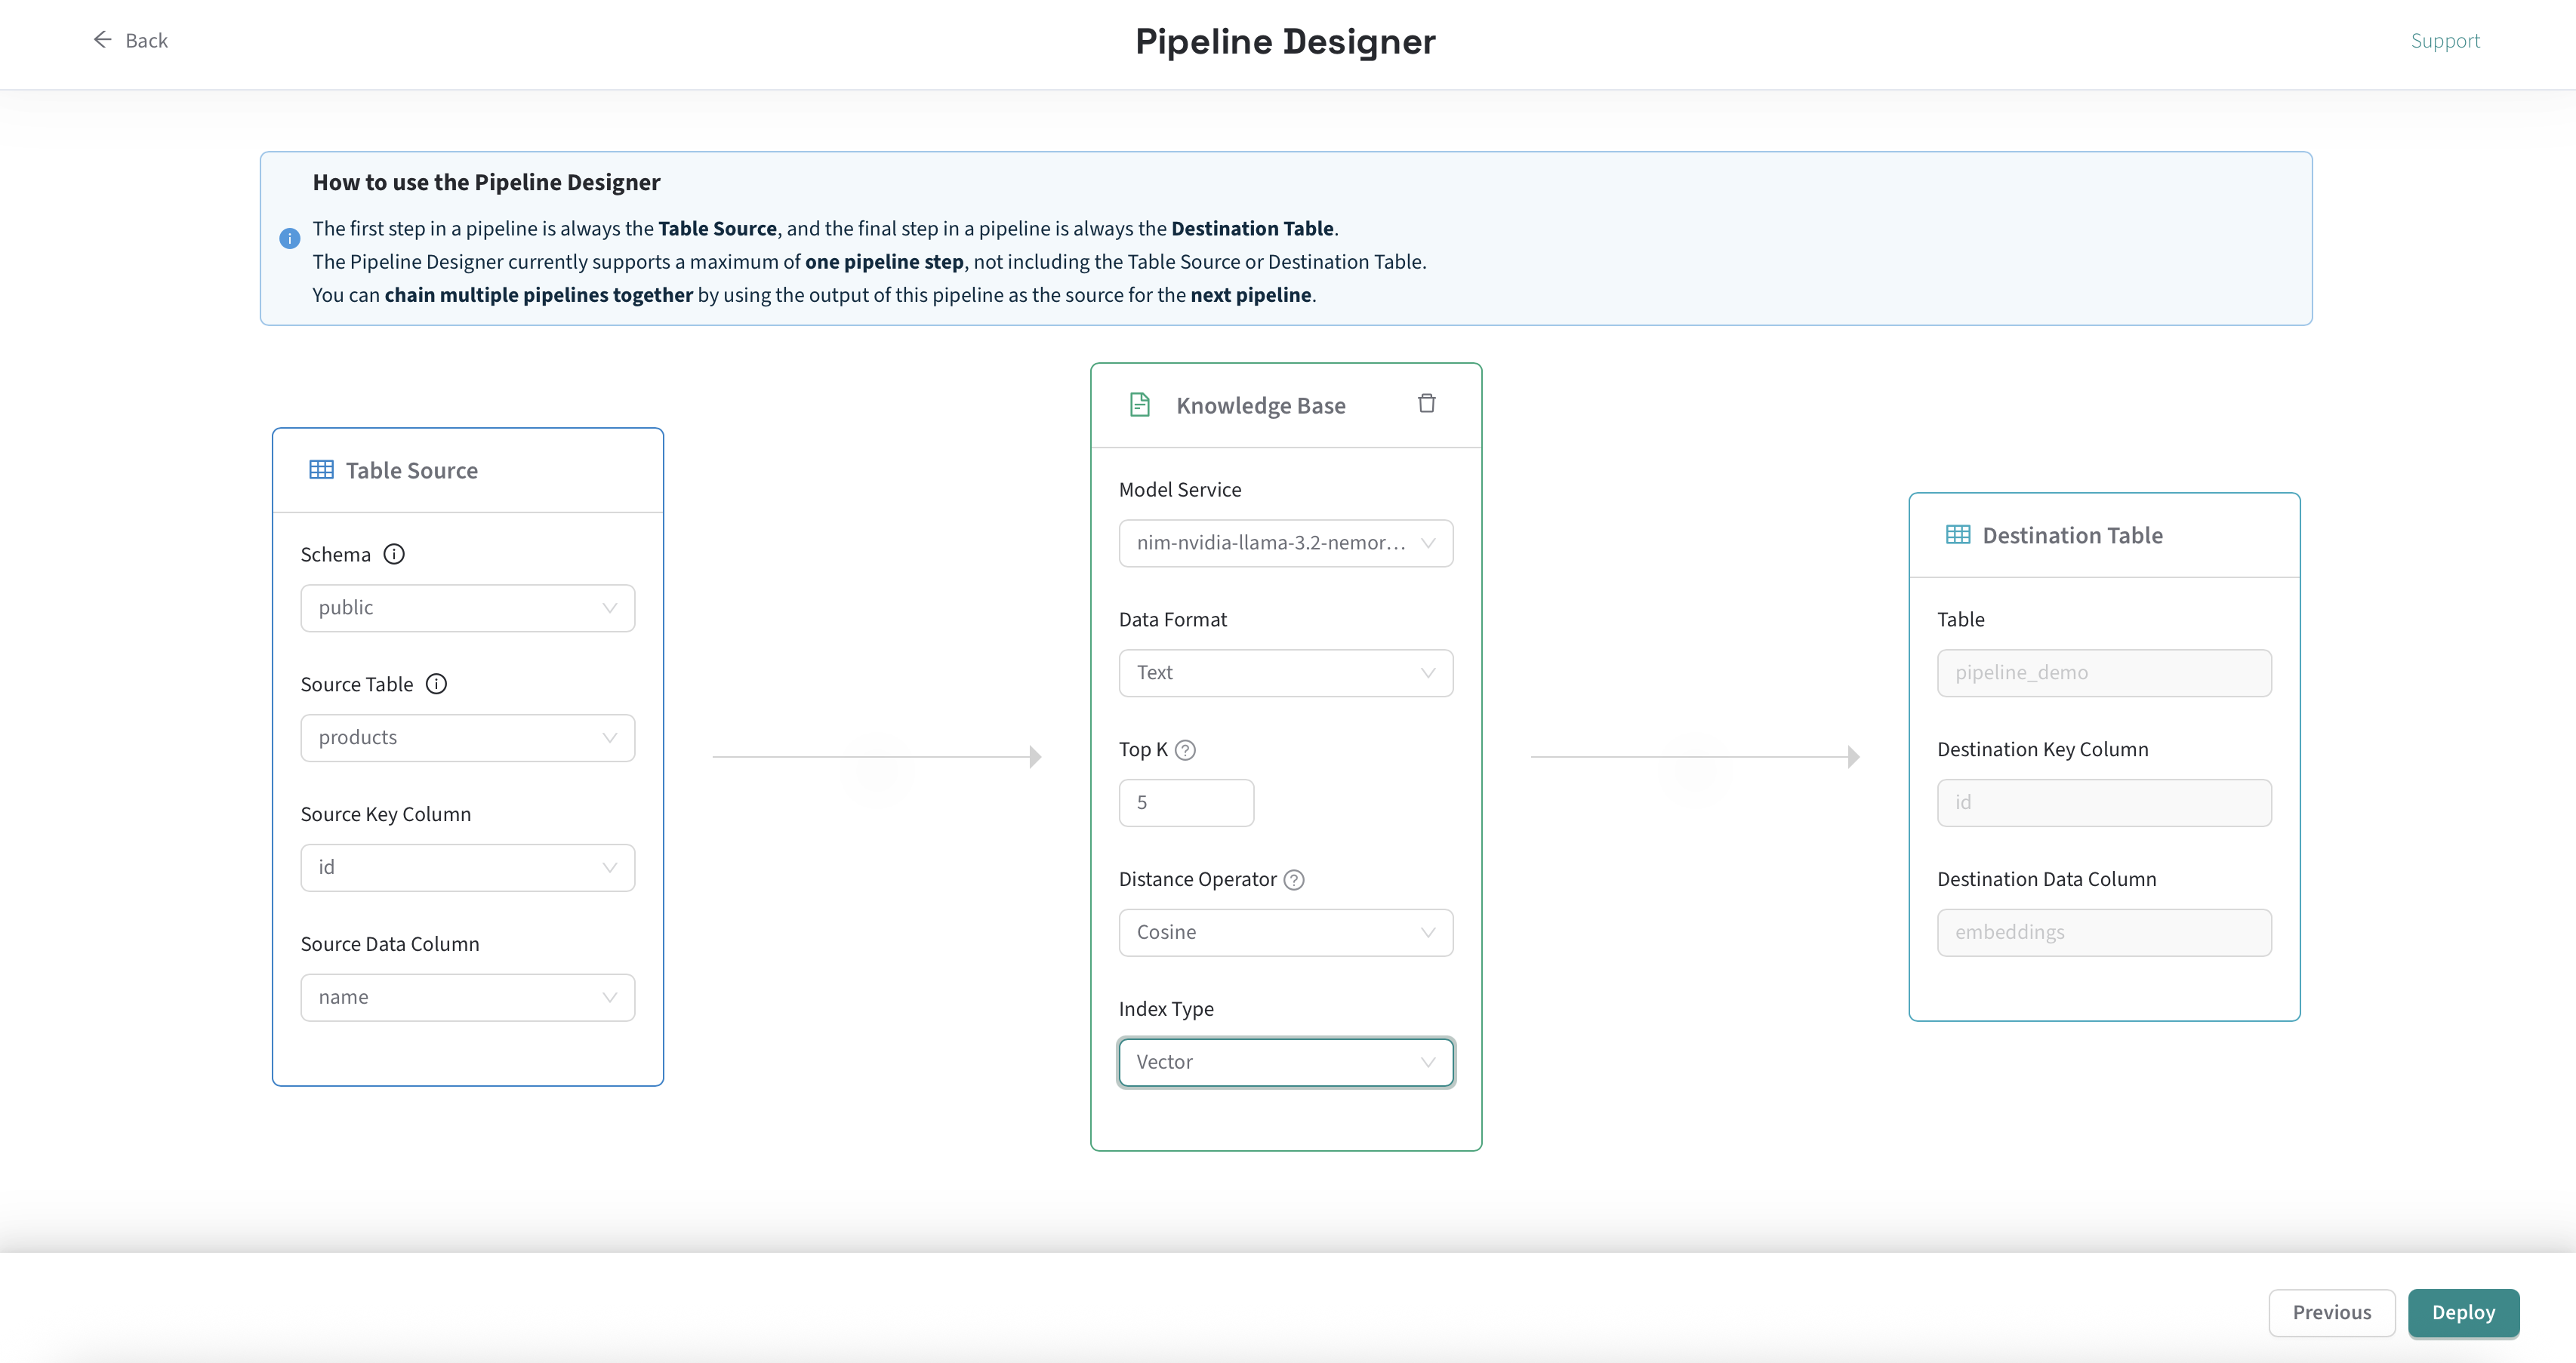Image resolution: width=2576 pixels, height=1363 pixels.
Task: Click the Knowledge Base document icon
Action: [1139, 404]
